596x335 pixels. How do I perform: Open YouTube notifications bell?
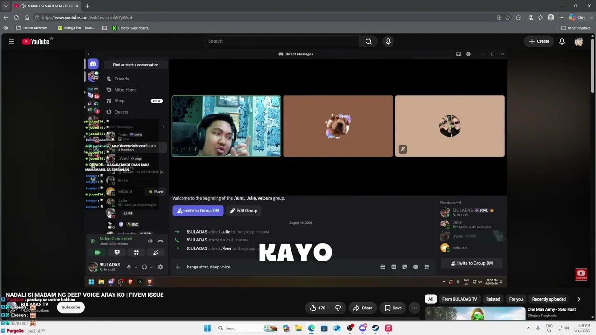tap(562, 41)
